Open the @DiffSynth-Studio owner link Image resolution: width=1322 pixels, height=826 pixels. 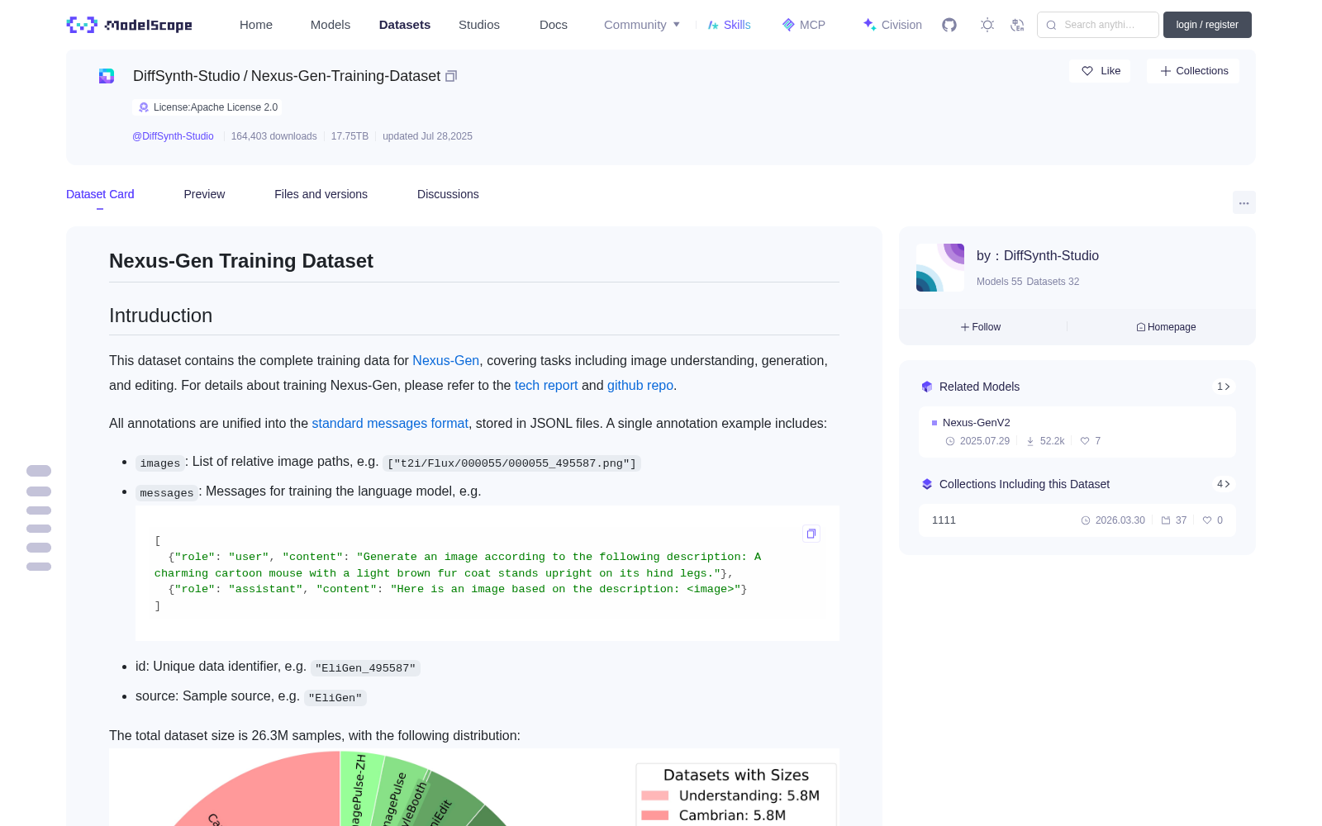coord(173,136)
